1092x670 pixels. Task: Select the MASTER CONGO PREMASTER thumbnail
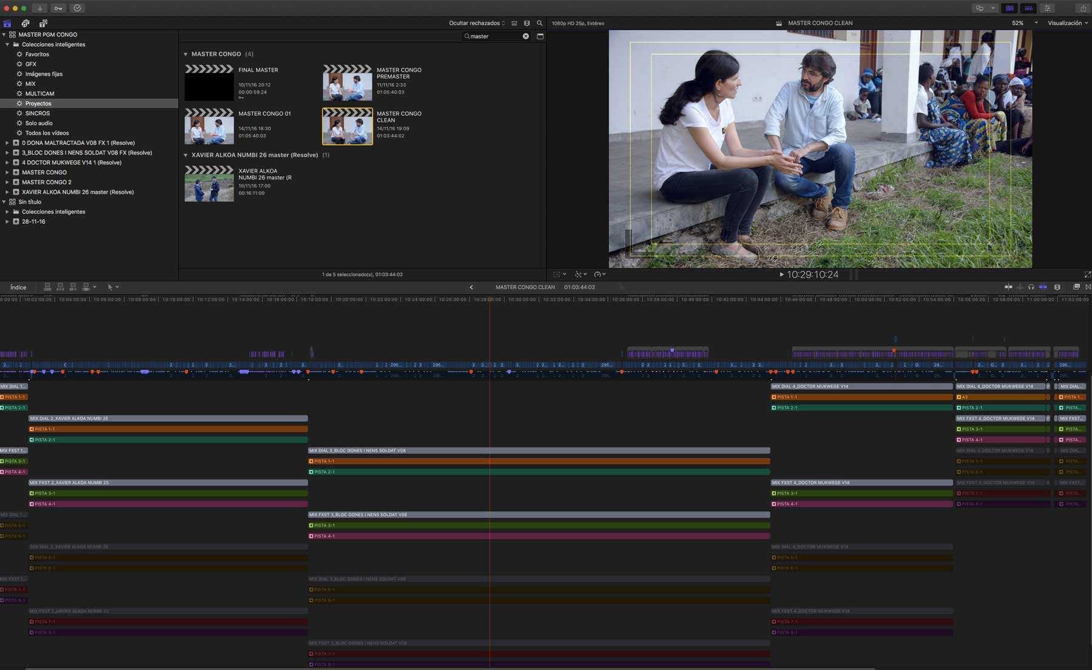click(348, 82)
